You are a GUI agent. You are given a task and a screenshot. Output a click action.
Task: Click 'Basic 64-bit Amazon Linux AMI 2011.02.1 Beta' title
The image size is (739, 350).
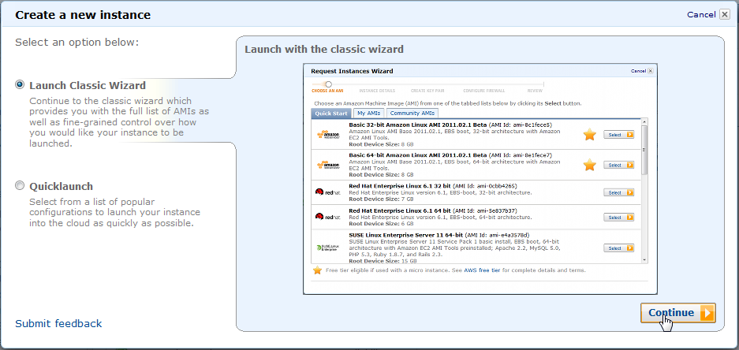[417, 155]
